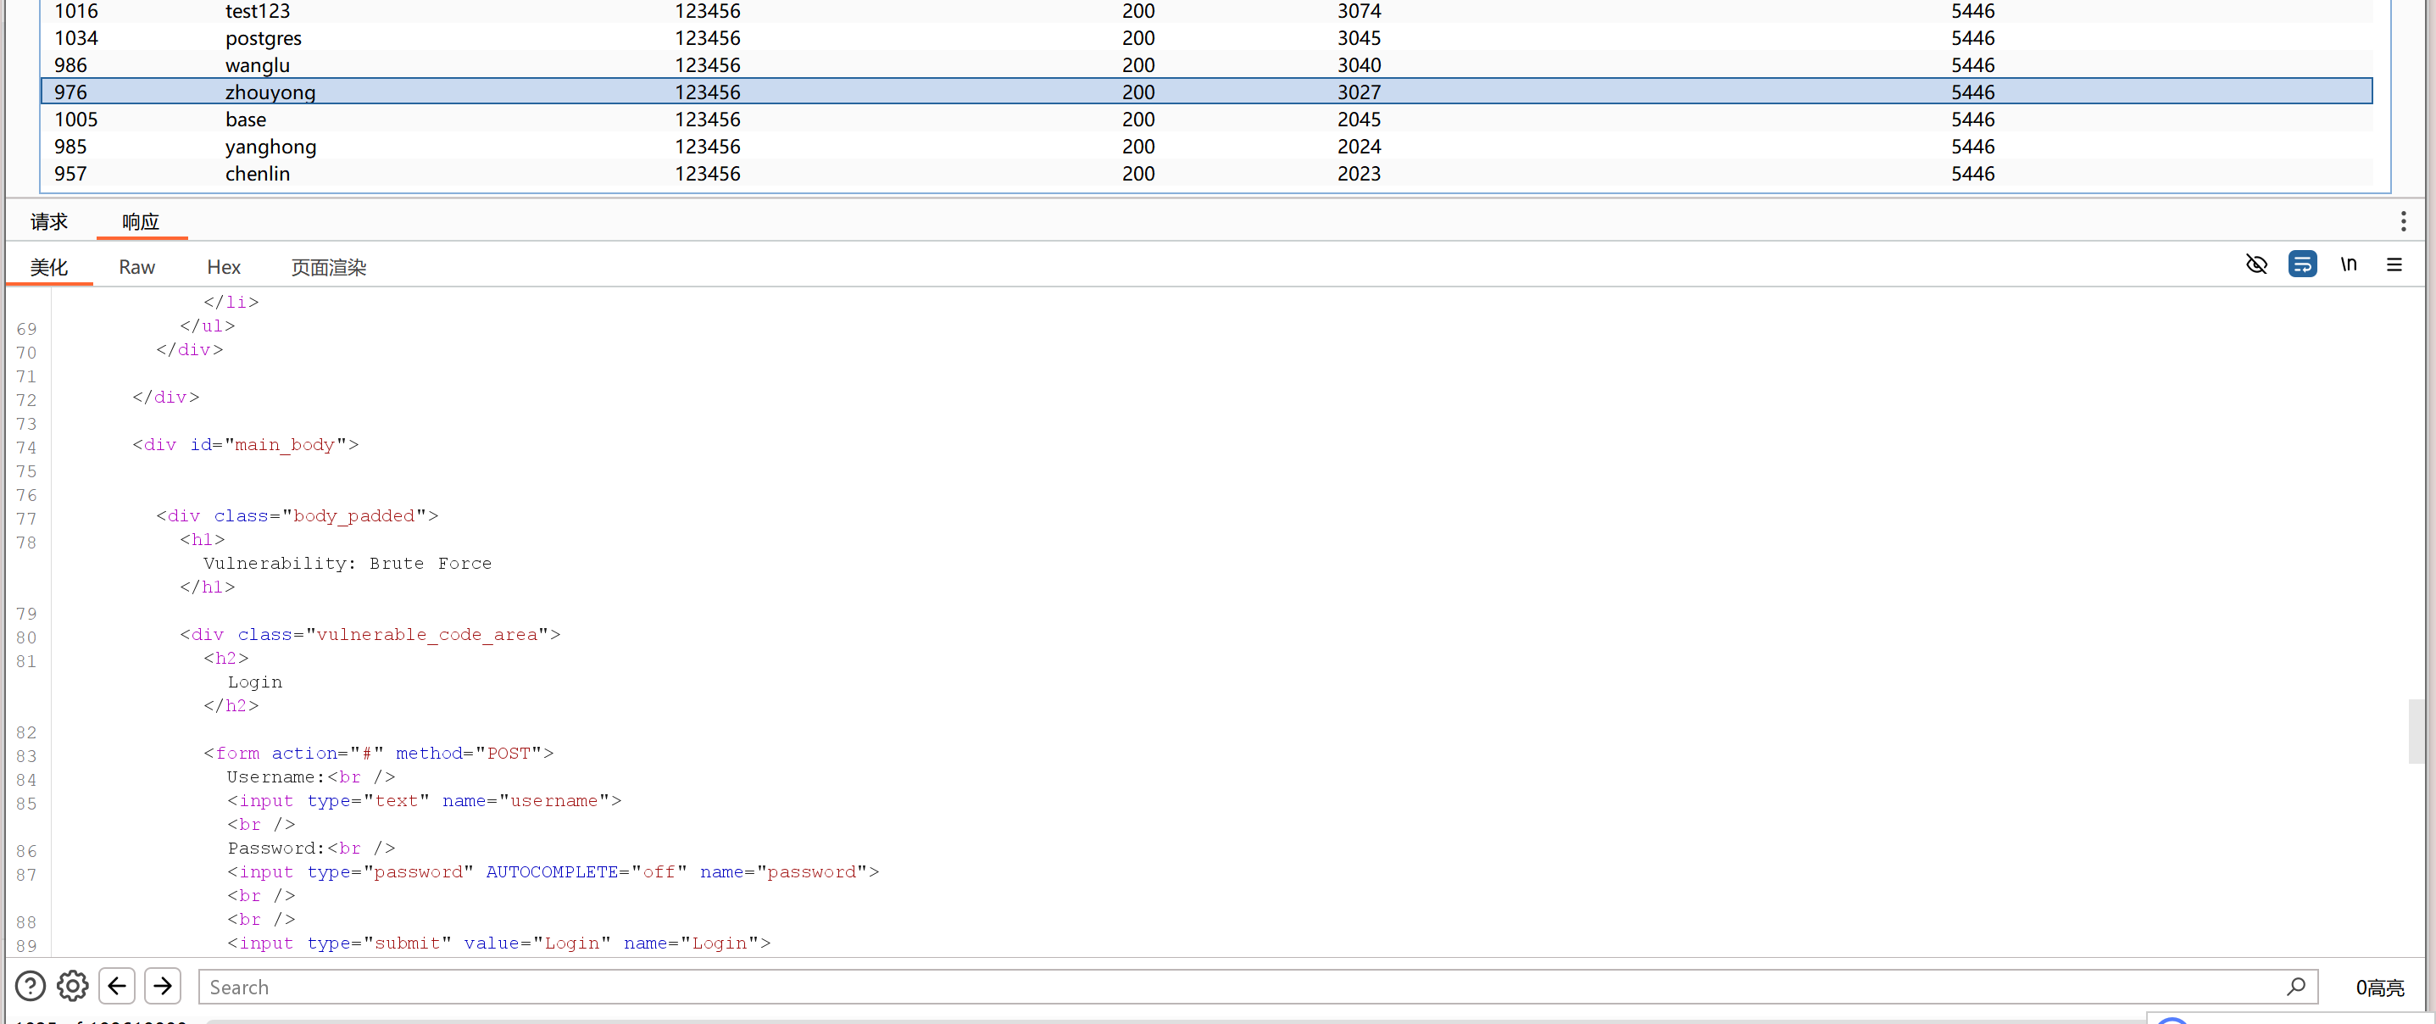Open search settings gear icon
This screenshot has width=2436, height=1024.
[73, 986]
